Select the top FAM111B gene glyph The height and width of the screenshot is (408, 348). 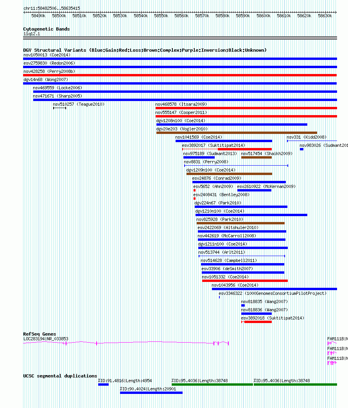click(x=332, y=343)
